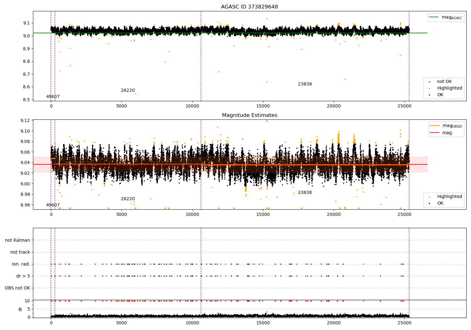Click the orange line swatch beside mag OBSID legend
Viewport: 471px width, 330px height.
coord(435,126)
